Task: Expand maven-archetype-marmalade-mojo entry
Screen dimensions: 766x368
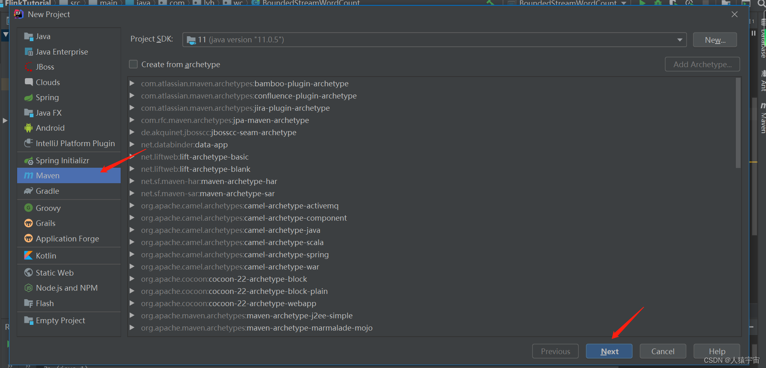Action: click(132, 327)
